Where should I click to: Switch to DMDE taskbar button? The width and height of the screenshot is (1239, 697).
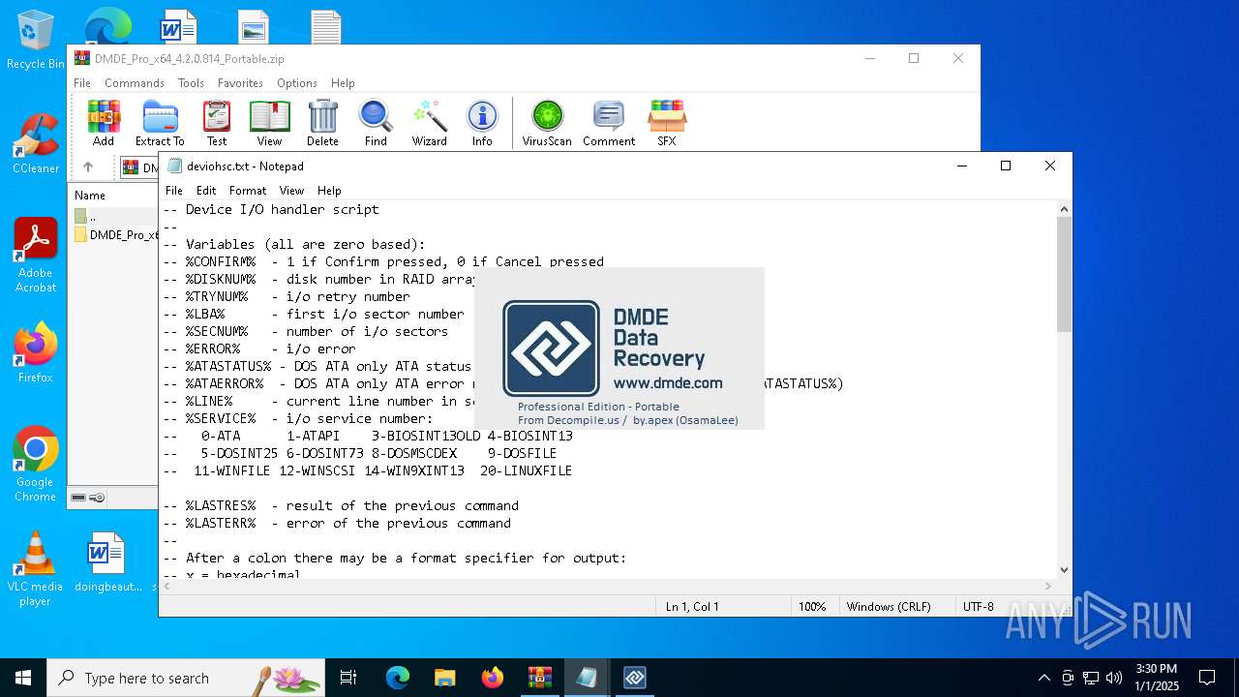coord(635,678)
